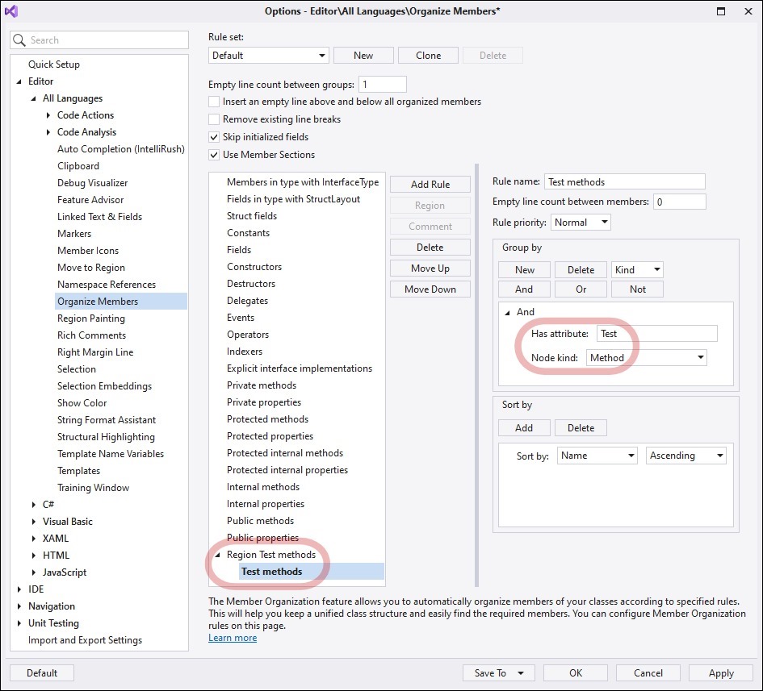This screenshot has height=691, width=763.
Task: Open the Learn more link
Action: 233,638
